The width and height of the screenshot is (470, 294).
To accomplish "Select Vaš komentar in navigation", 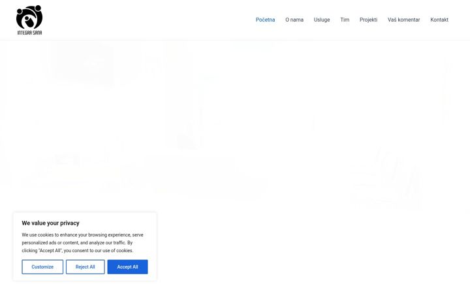I will click(404, 20).
